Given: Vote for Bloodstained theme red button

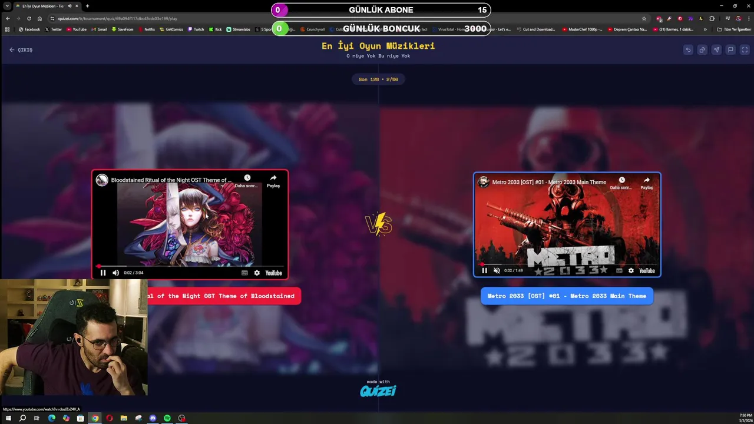Looking at the screenshot, I should coord(224,296).
